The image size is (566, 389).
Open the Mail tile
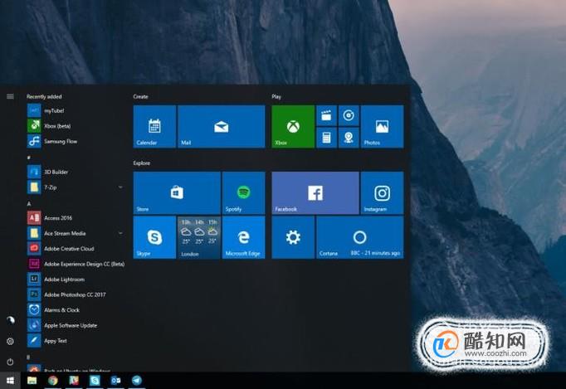222,126
